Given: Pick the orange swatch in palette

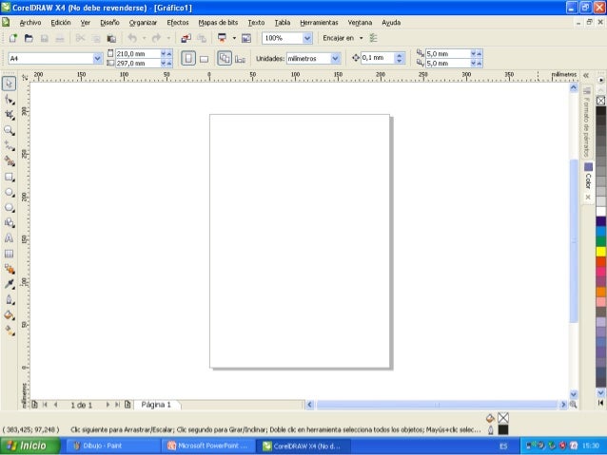Looking at the screenshot, I should coord(600,292).
